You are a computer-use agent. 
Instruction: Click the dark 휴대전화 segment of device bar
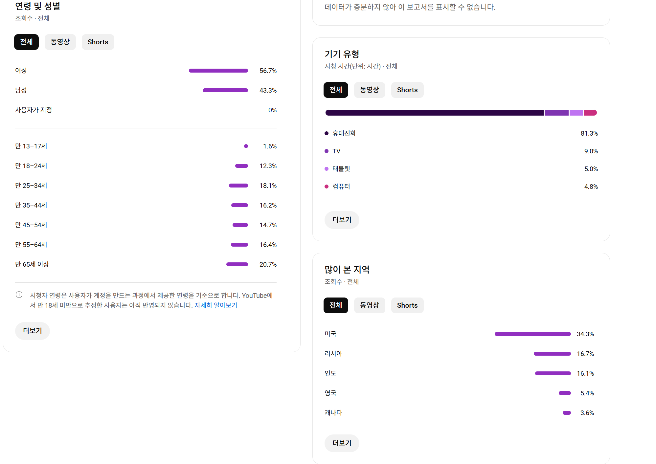click(434, 113)
